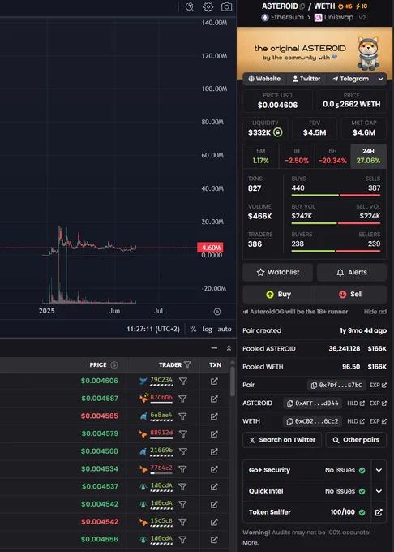Select the 5M timeframe tab
The image size is (394, 552).
point(261,156)
